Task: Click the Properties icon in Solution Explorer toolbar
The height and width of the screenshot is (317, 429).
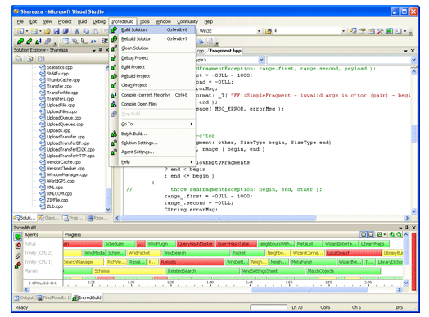Action: [19, 59]
